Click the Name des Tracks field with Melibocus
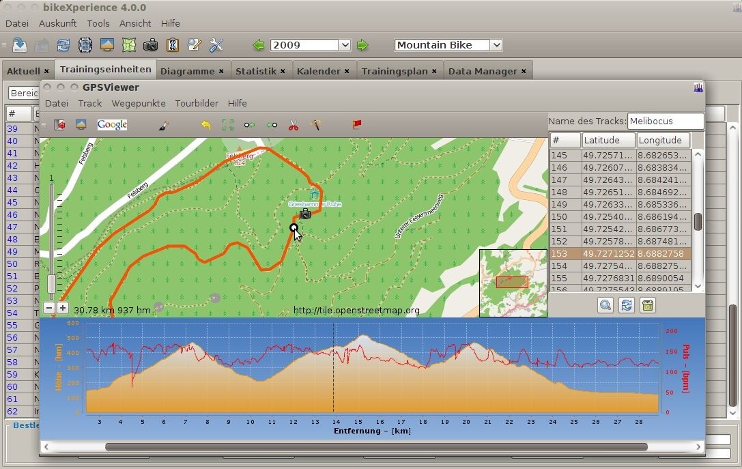 point(666,121)
